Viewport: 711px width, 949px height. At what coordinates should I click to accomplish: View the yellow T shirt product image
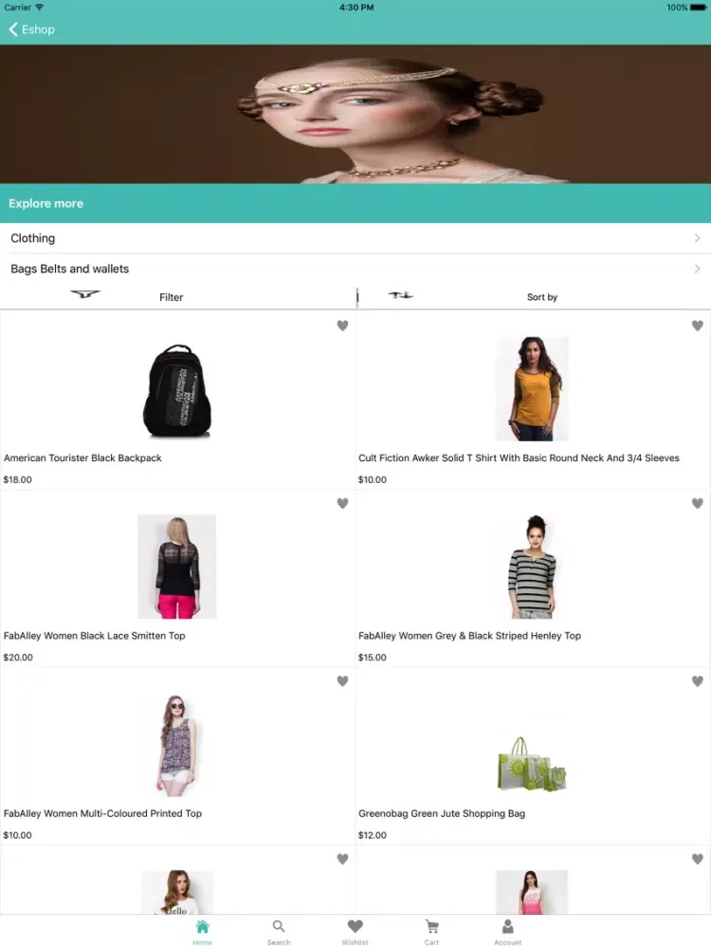click(532, 388)
